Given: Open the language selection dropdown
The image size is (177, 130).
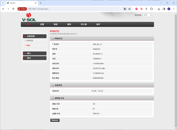Looking at the screenshot, I should [x=148, y=15].
